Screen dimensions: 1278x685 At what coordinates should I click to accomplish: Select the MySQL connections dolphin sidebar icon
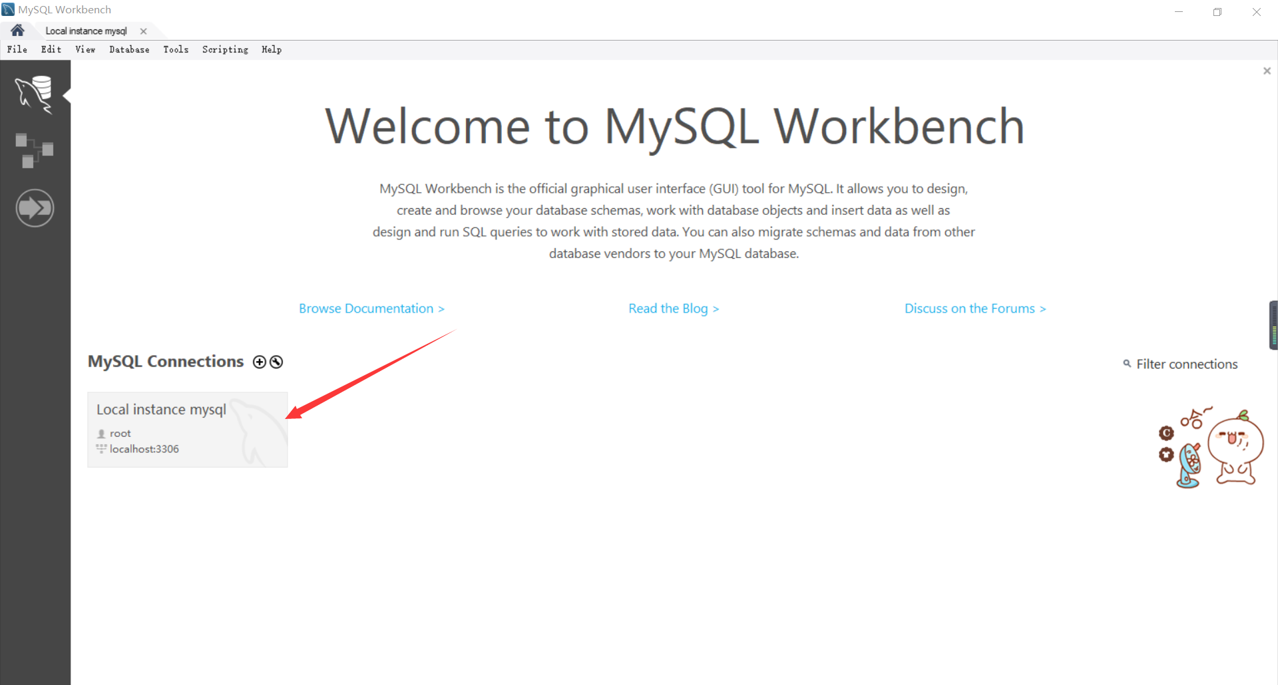pyautogui.click(x=35, y=94)
